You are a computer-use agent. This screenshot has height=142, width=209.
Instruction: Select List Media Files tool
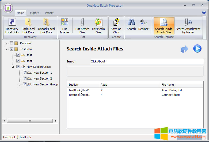click(98, 26)
